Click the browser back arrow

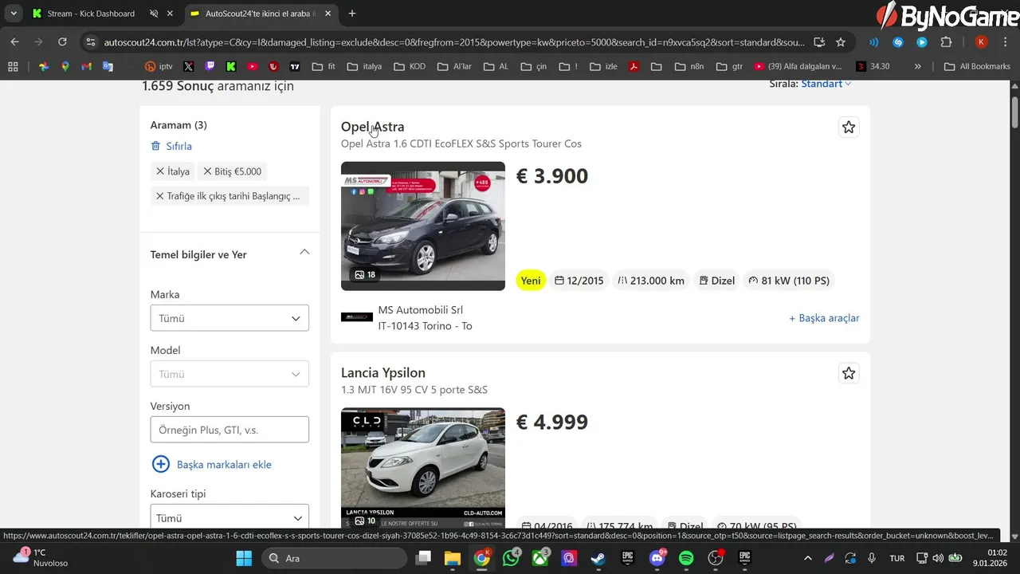[x=14, y=42]
